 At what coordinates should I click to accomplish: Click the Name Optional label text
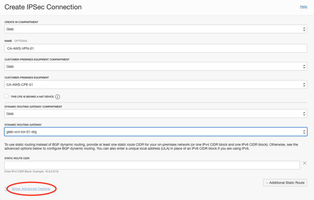[x=16, y=41]
